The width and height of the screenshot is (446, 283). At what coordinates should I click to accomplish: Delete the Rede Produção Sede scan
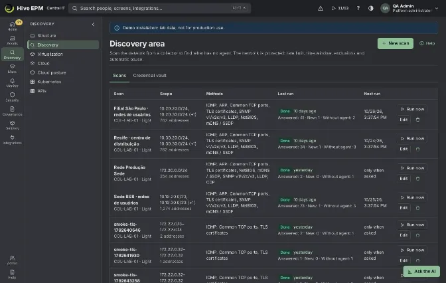[x=417, y=179]
